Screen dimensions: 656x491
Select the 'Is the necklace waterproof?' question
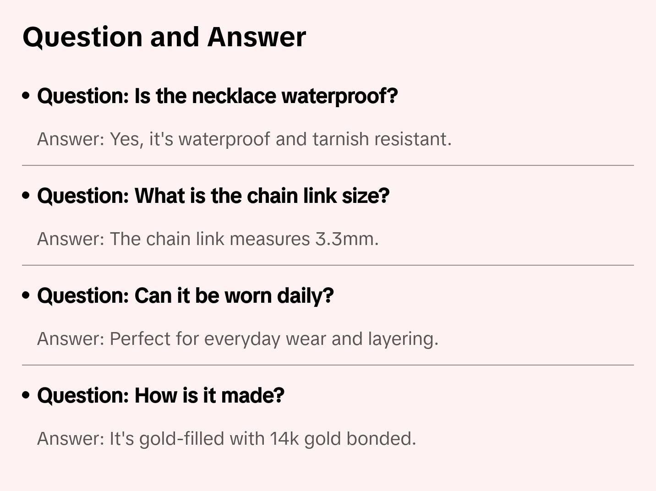[x=218, y=96]
